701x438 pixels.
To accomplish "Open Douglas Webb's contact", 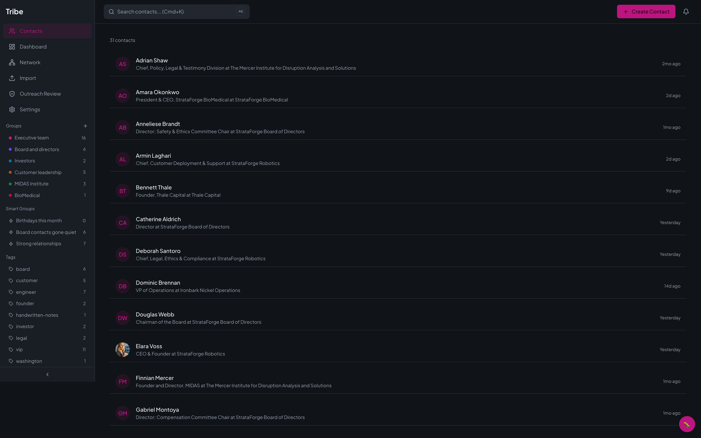I will coord(398,318).
